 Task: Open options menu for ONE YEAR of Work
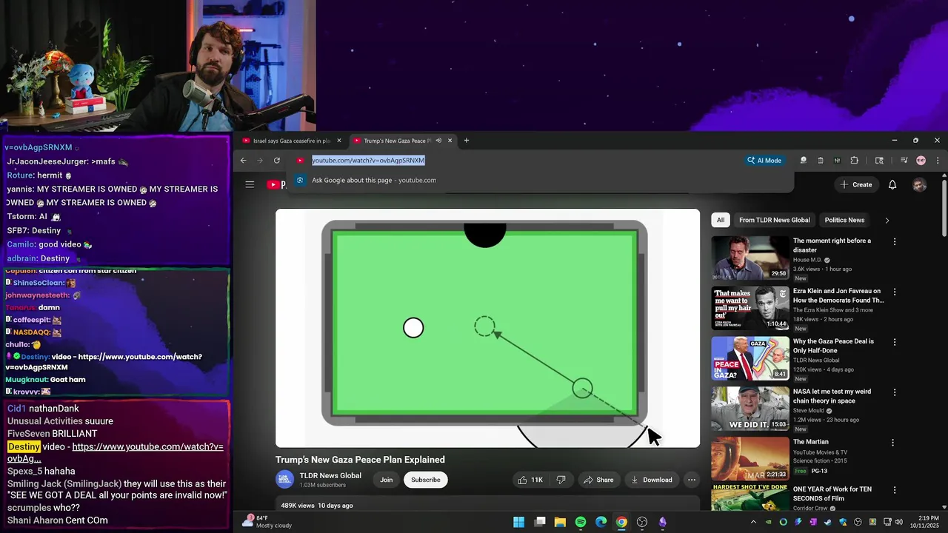click(x=894, y=490)
